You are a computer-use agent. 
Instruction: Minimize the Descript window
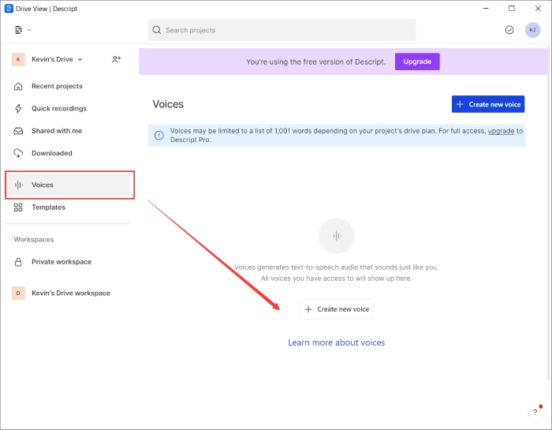click(486, 9)
